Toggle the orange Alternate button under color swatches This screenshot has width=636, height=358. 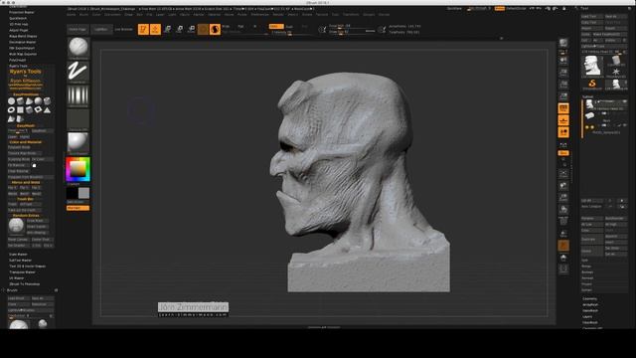click(x=78, y=208)
